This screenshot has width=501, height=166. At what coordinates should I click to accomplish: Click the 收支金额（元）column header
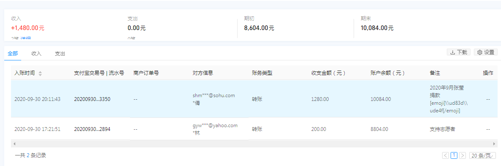tap(329, 73)
